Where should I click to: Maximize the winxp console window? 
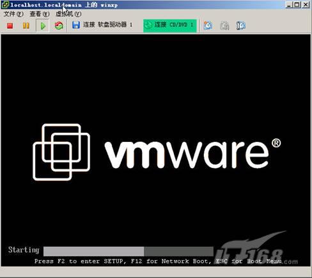pyautogui.click(x=297, y=4)
